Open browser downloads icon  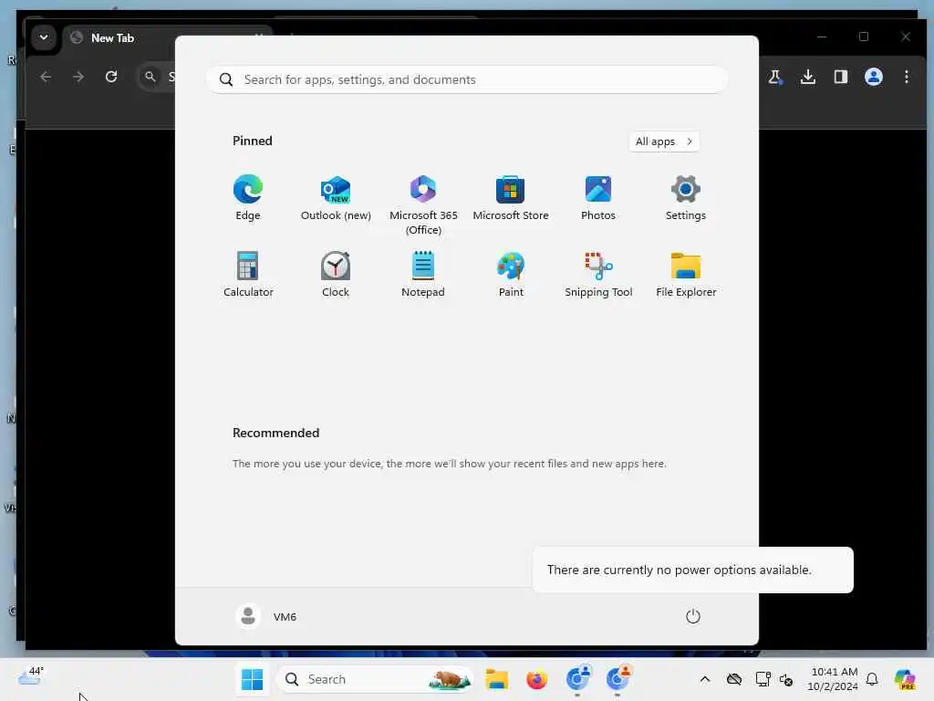pos(808,77)
